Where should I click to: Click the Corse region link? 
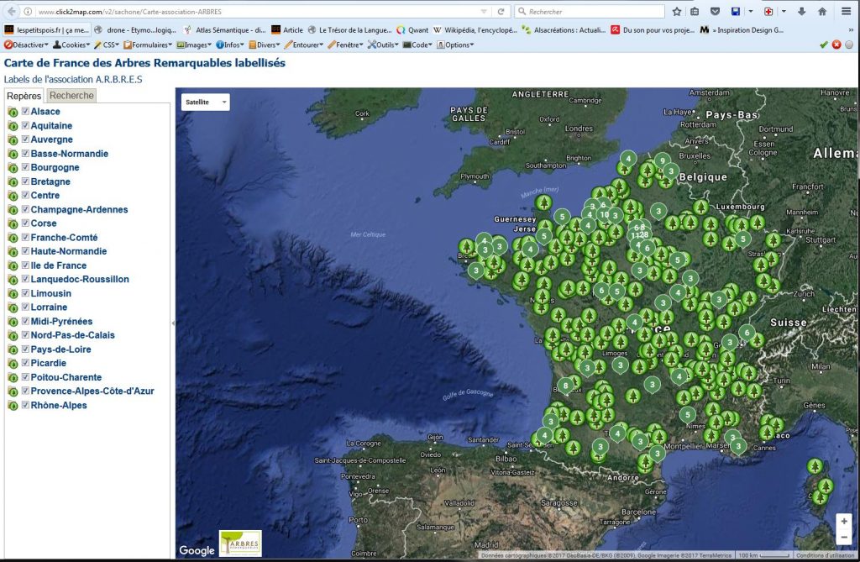point(44,223)
